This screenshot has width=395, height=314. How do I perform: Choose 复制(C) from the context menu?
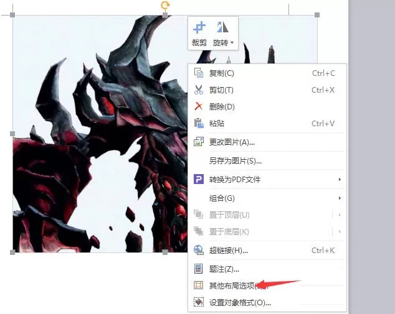tap(267, 73)
